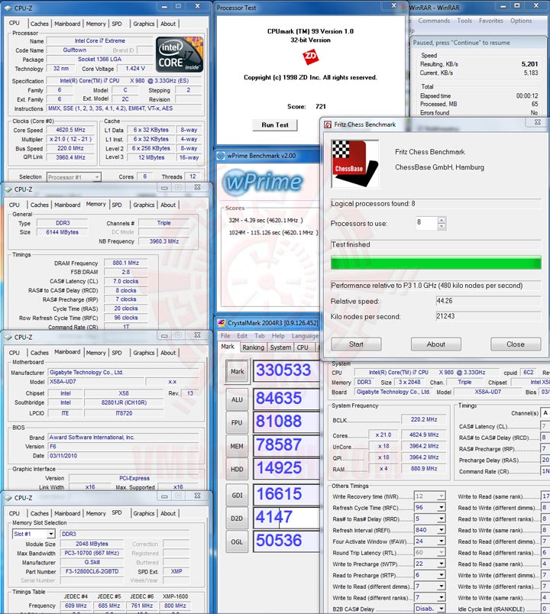550x614 pixels.
Task: Click the wPrime 32M score line
Action: tap(266, 221)
